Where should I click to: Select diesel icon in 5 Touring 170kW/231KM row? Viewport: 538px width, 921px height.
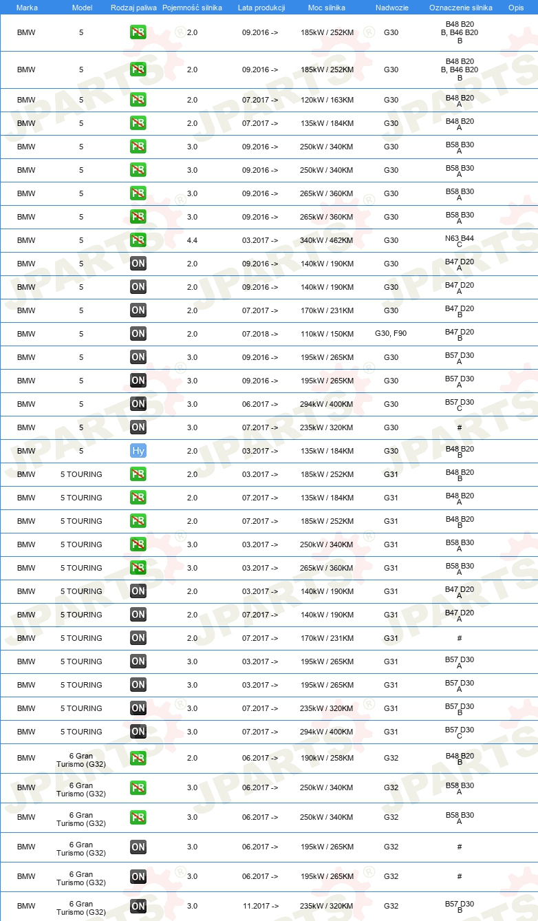pos(138,638)
